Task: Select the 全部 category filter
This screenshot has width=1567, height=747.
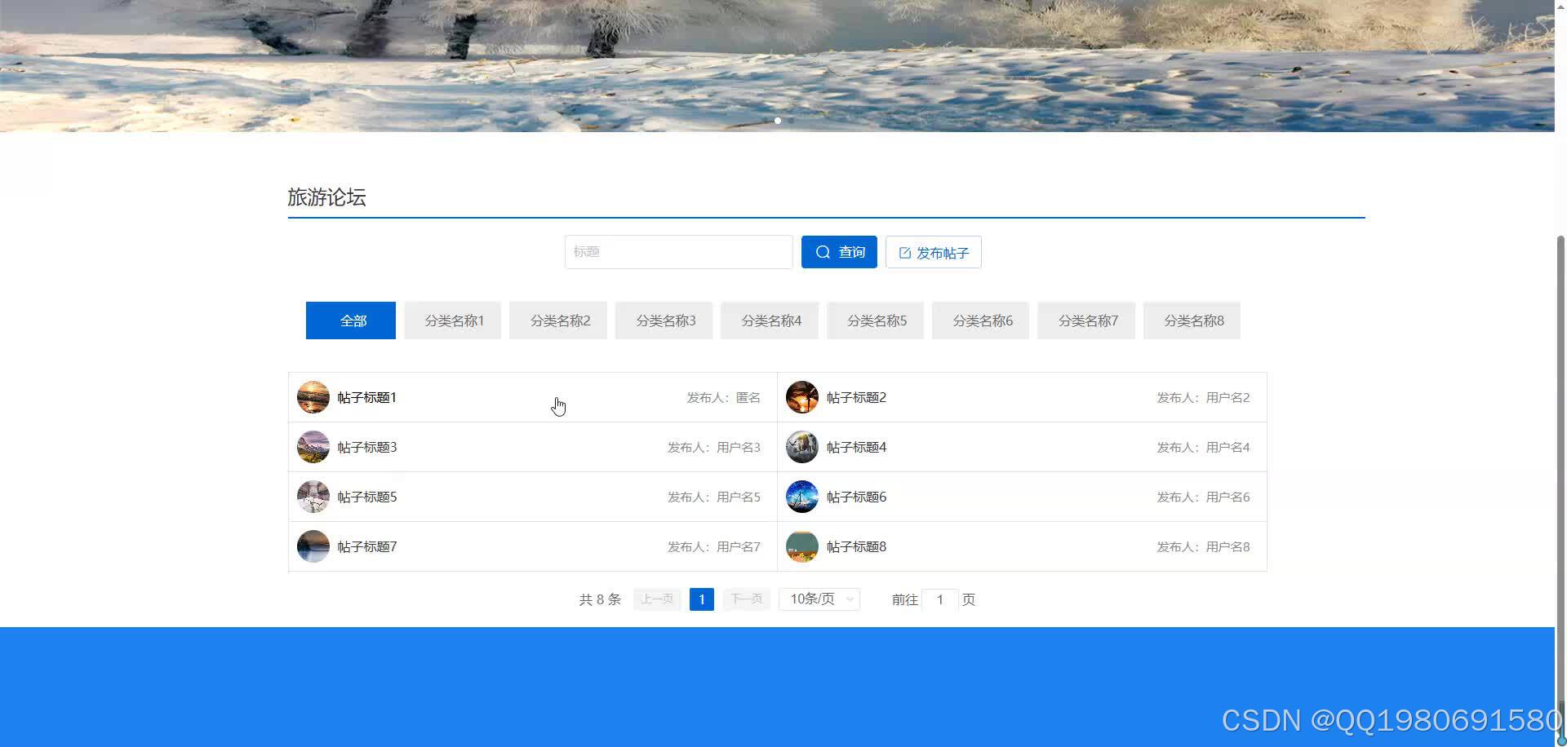Action: coord(350,320)
